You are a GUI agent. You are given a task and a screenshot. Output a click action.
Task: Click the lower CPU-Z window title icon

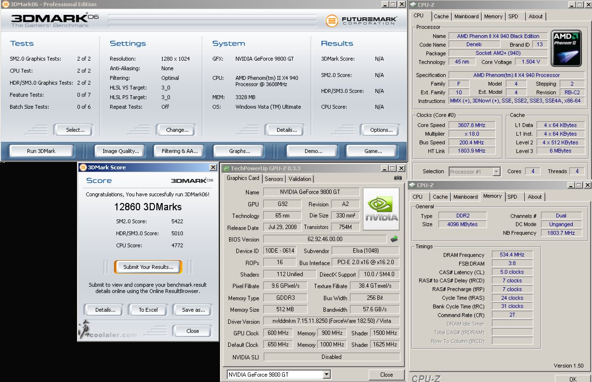click(x=413, y=185)
